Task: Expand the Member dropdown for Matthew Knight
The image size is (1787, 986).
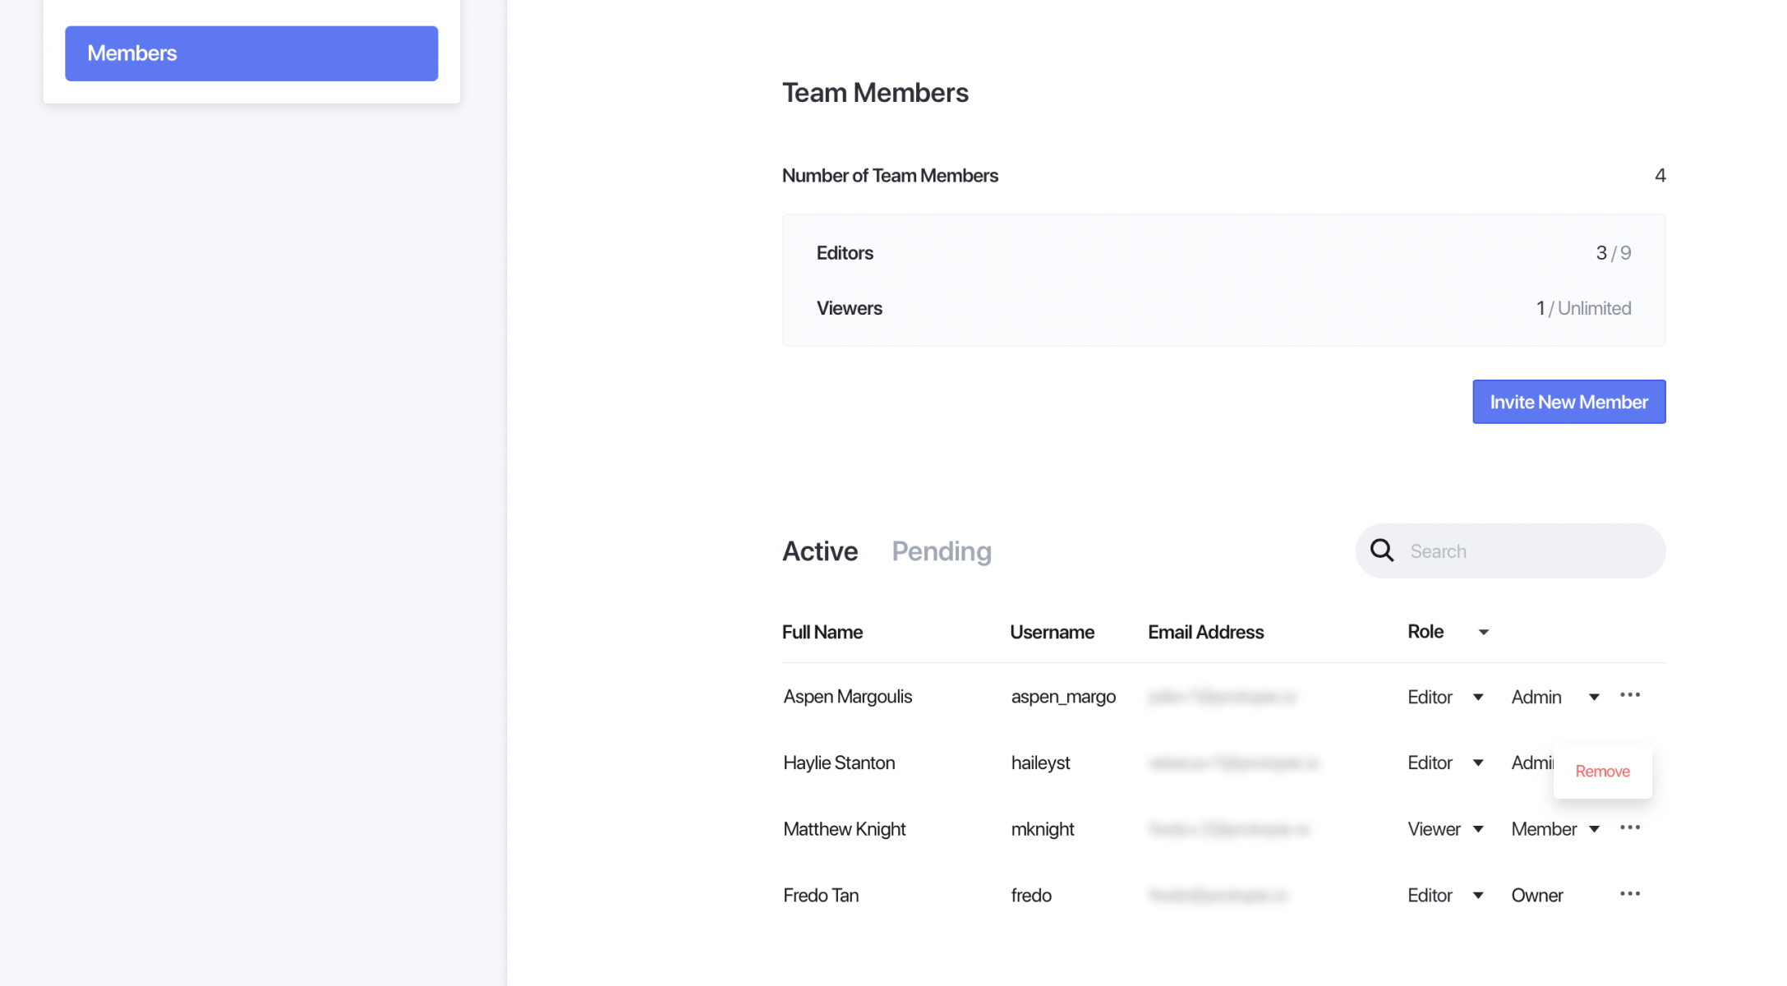Action: [x=1555, y=829]
